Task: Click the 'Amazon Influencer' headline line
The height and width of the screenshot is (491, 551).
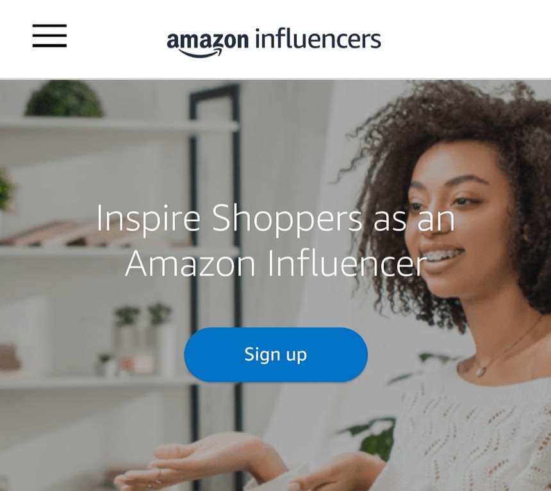Action: click(276, 263)
